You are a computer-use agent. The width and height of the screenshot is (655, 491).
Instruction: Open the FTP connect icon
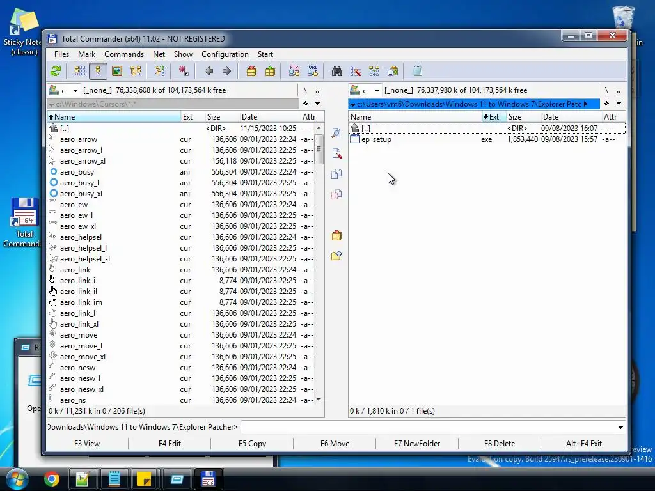click(294, 71)
